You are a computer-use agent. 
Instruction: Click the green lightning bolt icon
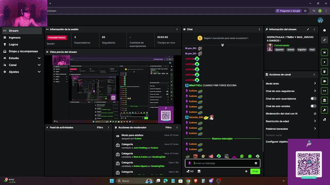pos(324,62)
